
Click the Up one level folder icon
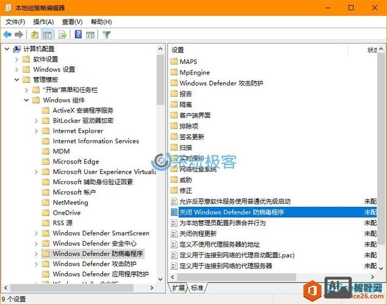click(35, 35)
